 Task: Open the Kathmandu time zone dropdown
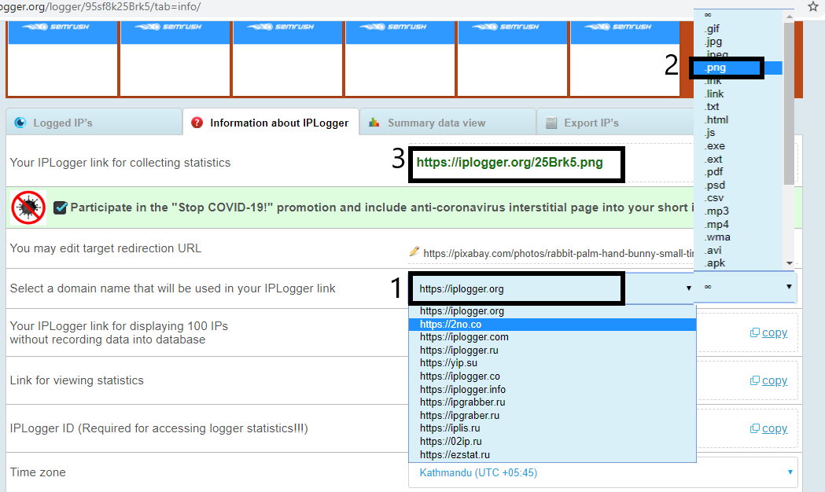pos(603,472)
